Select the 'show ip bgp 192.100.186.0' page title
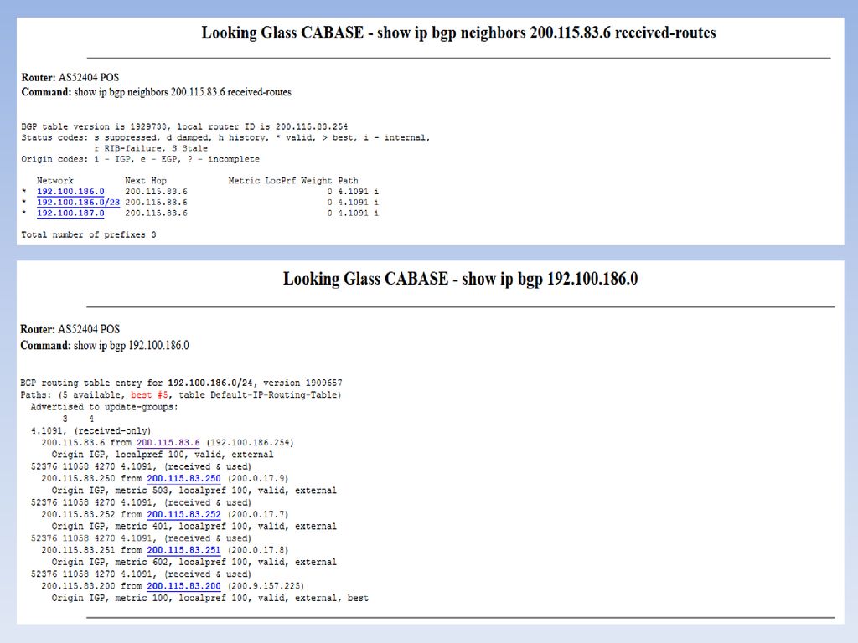This screenshot has height=643, width=858. pos(460,279)
